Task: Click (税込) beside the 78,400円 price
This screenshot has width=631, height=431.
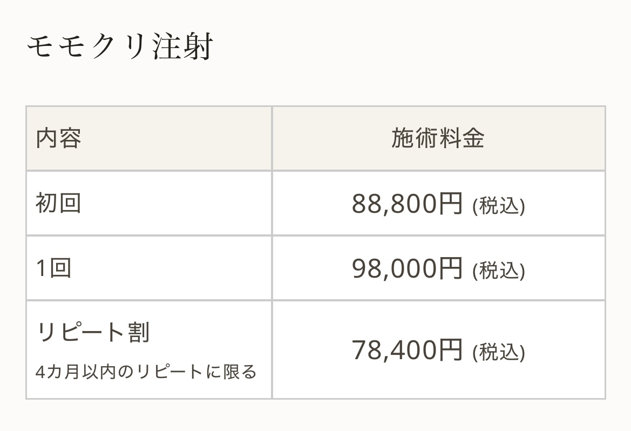Action: point(498,352)
